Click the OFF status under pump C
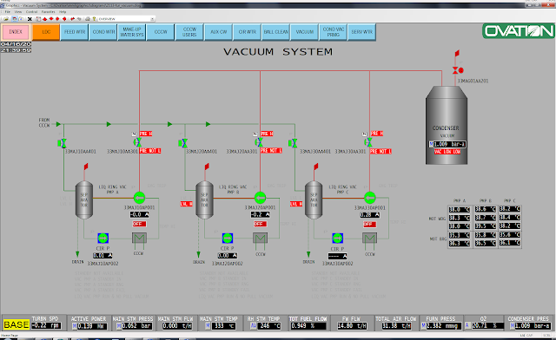The image size is (556, 340). click(x=369, y=224)
